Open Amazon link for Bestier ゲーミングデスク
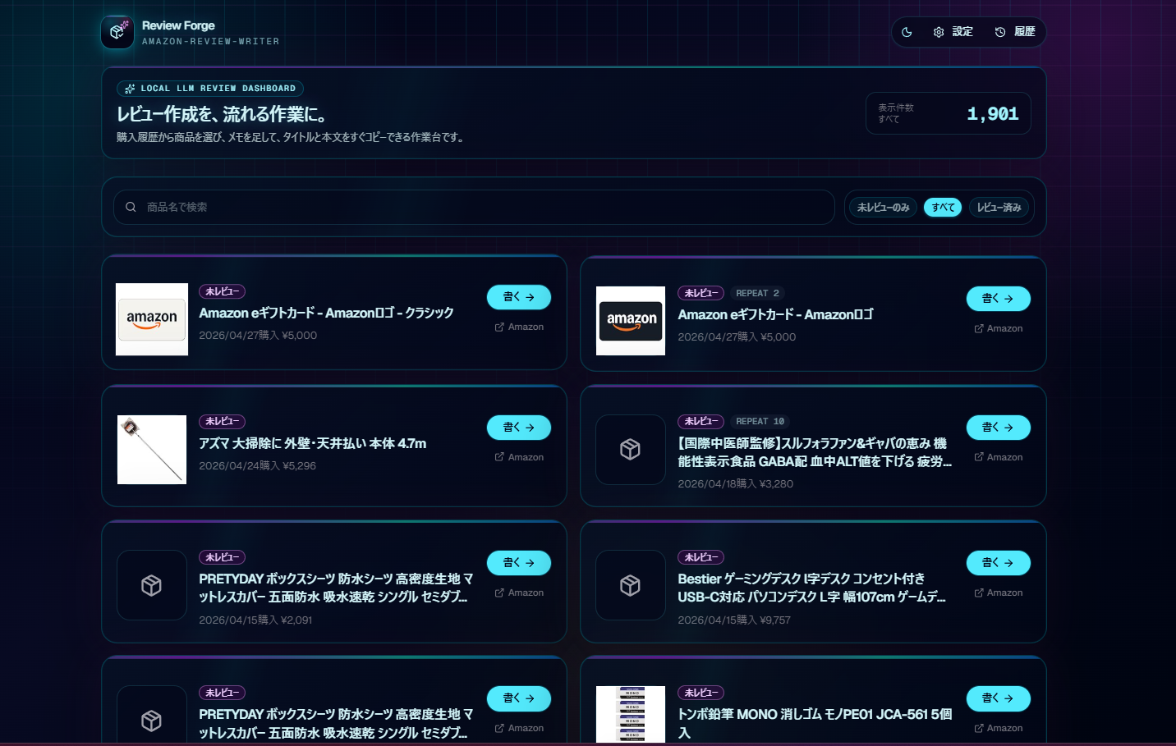This screenshot has height=746, width=1176. (998, 593)
